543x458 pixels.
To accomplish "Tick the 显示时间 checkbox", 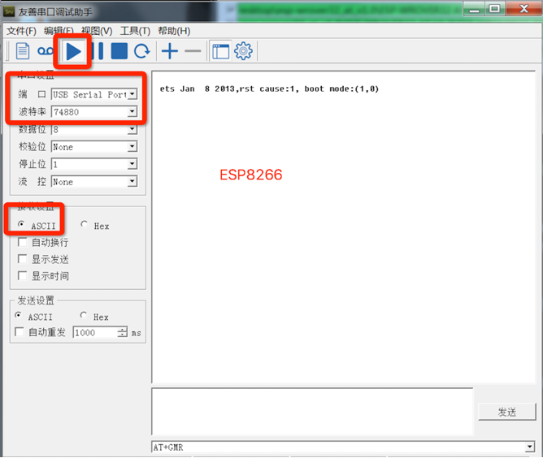I will click(x=22, y=276).
